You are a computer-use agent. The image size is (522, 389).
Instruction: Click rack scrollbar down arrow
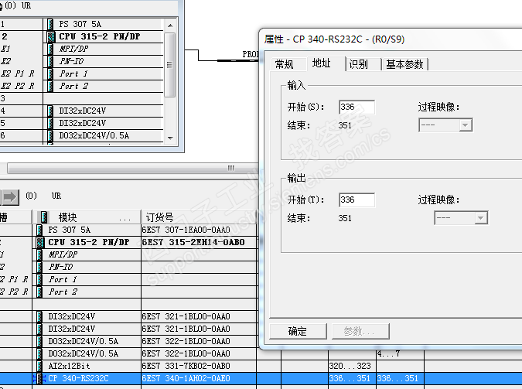pos(170,138)
